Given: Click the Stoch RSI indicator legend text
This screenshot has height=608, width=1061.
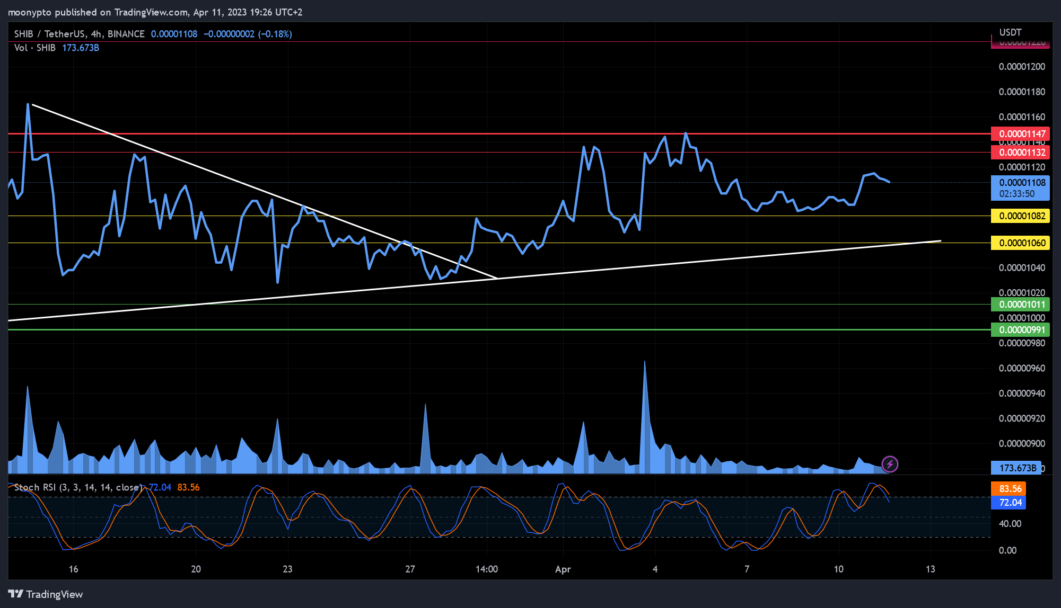Looking at the screenshot, I should click(78, 487).
